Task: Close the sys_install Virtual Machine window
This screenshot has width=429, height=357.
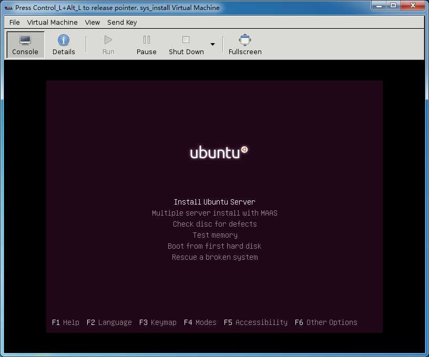Action: 413,5
